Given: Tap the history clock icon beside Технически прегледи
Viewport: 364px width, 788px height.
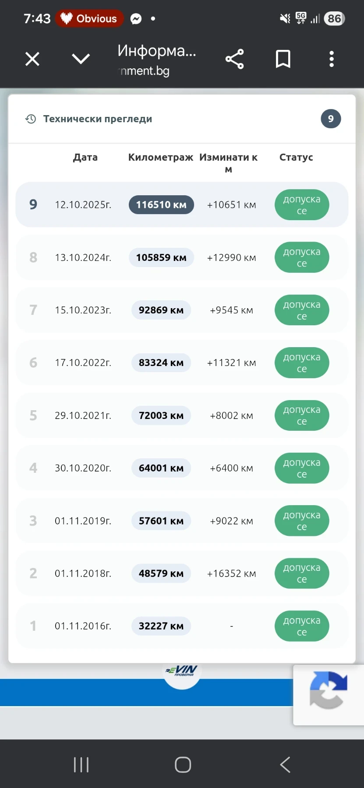Looking at the screenshot, I should [30, 119].
